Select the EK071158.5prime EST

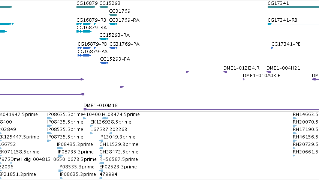(x=1, y=156)
